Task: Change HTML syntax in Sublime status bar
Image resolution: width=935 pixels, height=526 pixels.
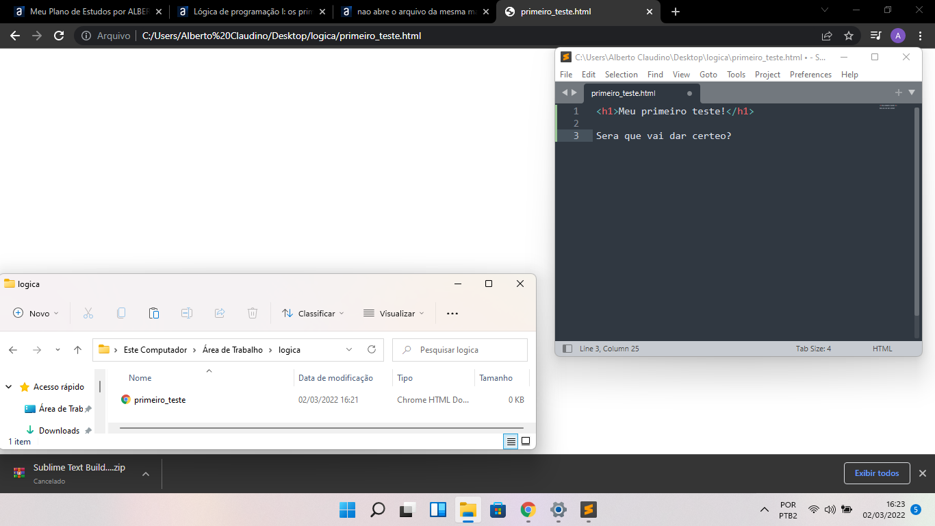Action: coord(882,349)
